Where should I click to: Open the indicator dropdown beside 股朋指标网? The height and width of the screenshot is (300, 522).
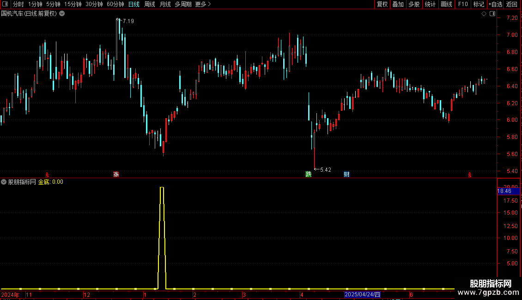pos(4,182)
